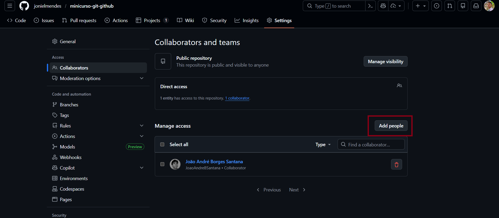This screenshot has height=218, width=499.
Task: Open the notifications inbox icon
Action: pyautogui.click(x=476, y=6)
